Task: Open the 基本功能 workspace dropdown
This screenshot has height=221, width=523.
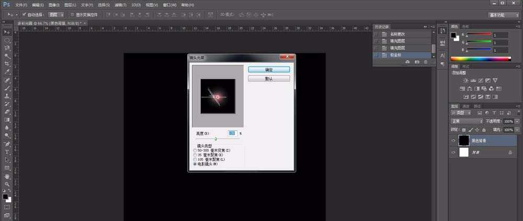Action: [x=504, y=15]
